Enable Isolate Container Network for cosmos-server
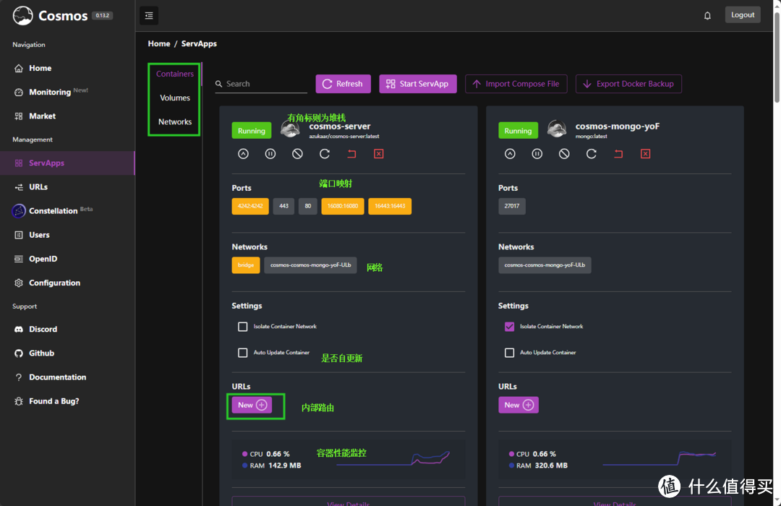This screenshot has height=506, width=781. pyautogui.click(x=242, y=327)
